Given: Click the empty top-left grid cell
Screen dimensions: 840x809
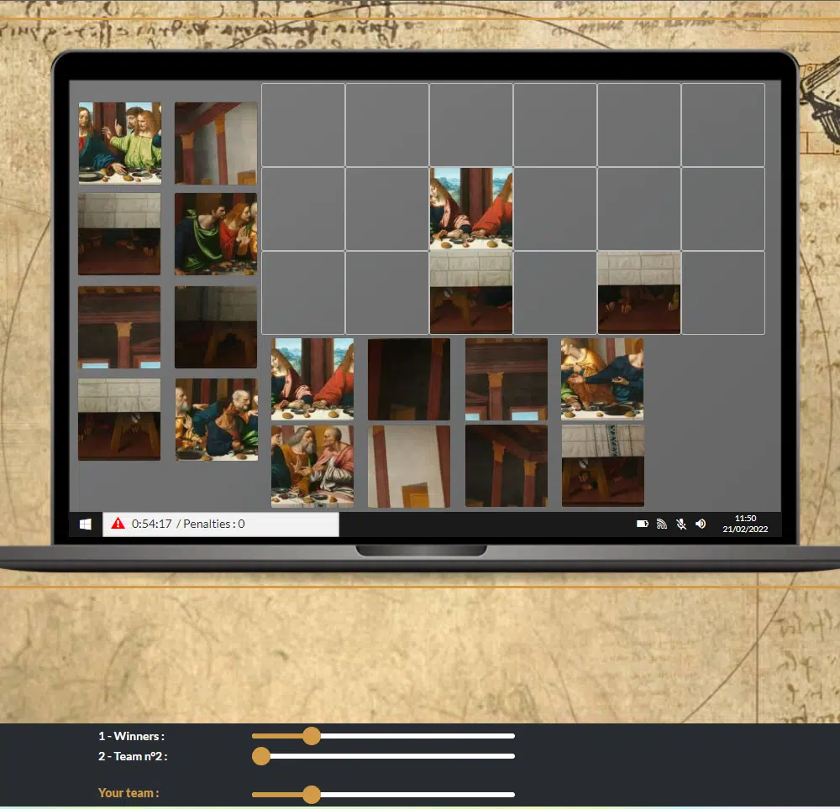Looking at the screenshot, I should (x=303, y=124).
